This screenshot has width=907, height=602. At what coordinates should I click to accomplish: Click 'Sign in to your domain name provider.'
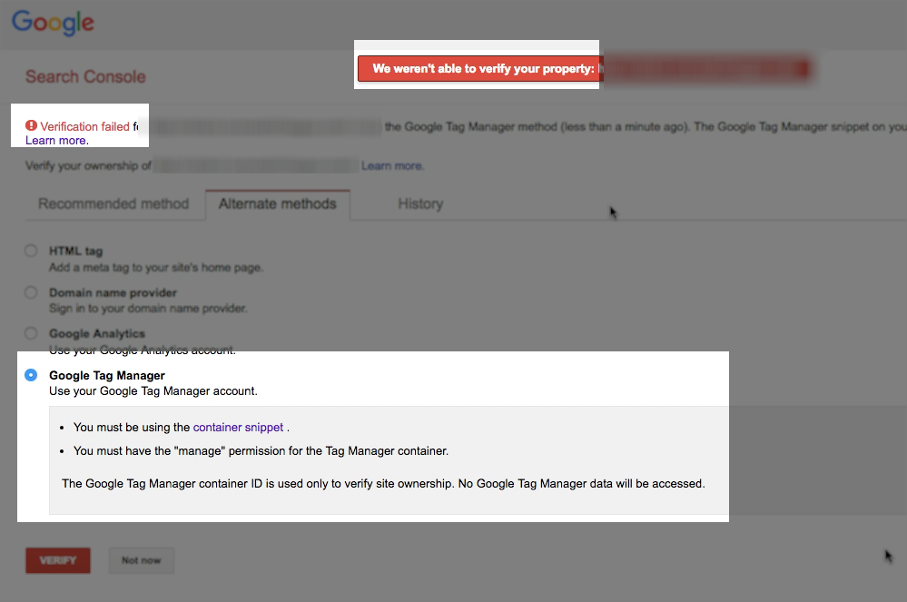pyautogui.click(x=148, y=308)
